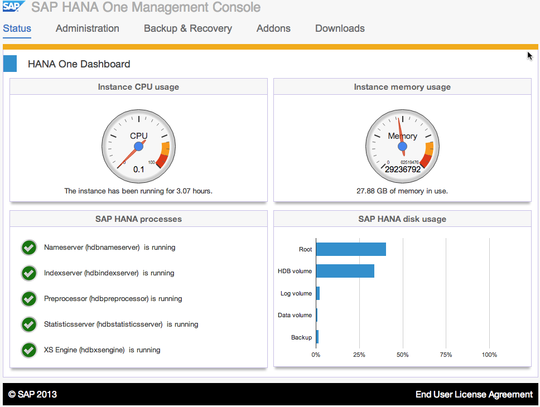
Task: Click the Backup disk usage bar
Action: click(x=317, y=337)
